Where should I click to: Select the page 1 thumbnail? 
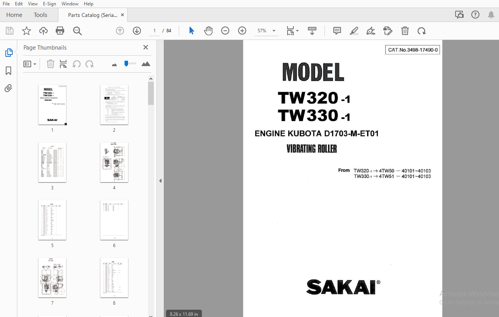(52, 105)
